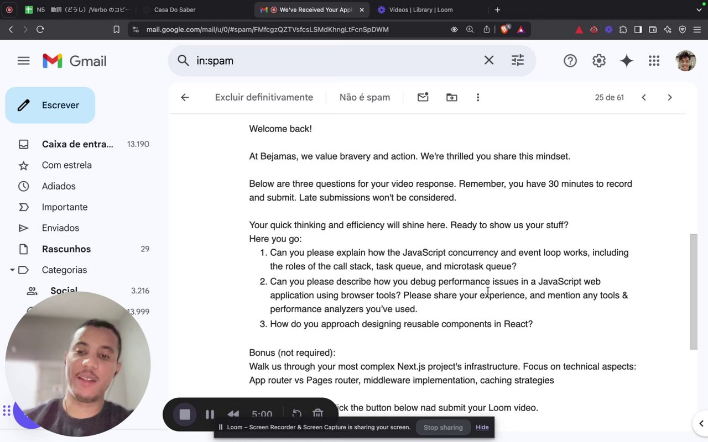708x442 pixels.
Task: Restart Loom recording icon
Action: pyautogui.click(x=296, y=414)
